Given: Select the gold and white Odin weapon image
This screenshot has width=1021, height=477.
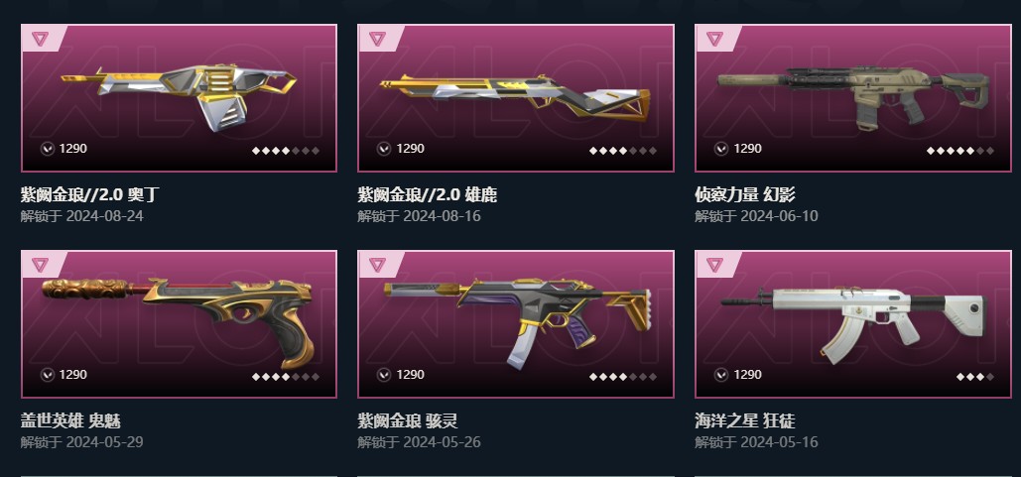Looking at the screenshot, I should pos(179,96).
